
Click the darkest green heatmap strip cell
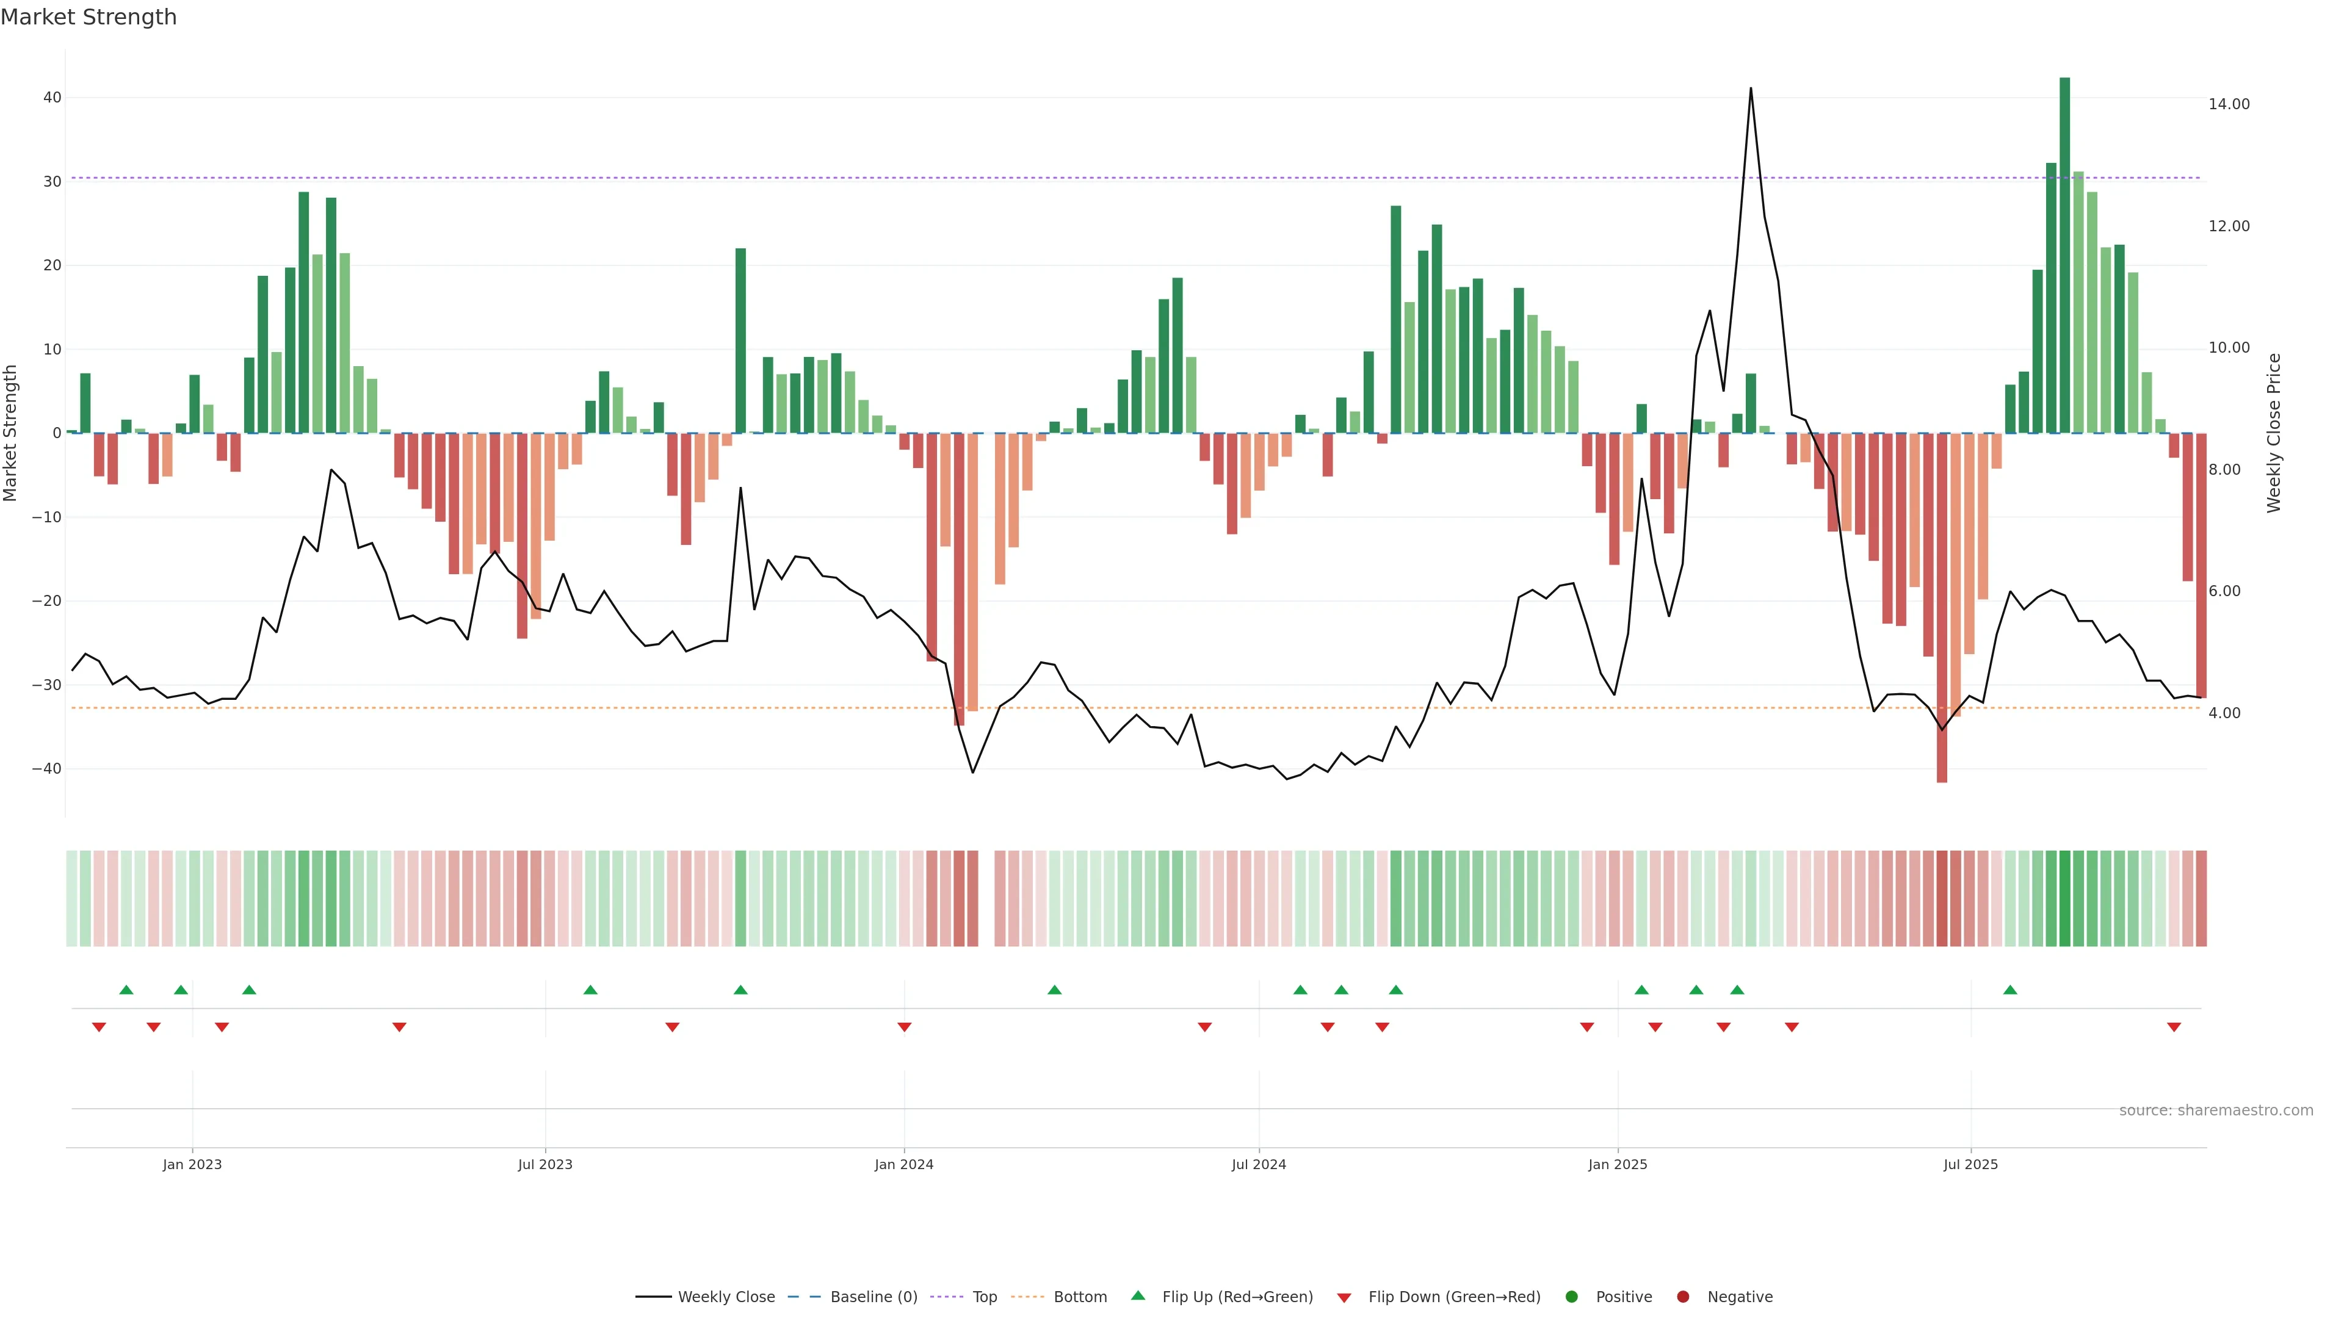[2064, 898]
